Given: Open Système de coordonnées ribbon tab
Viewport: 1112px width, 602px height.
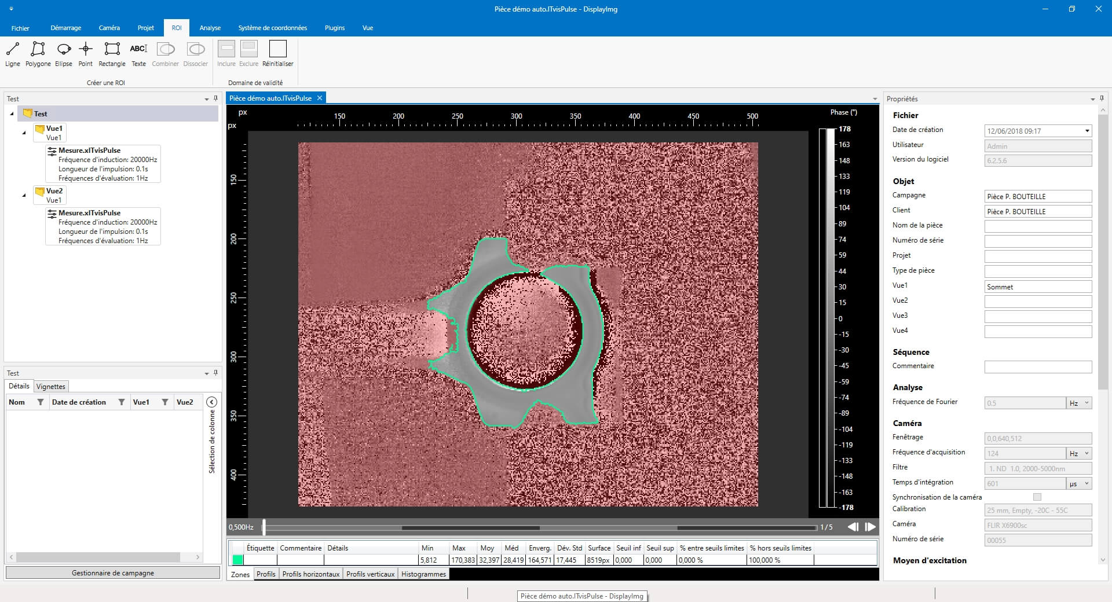Looking at the screenshot, I should [273, 28].
